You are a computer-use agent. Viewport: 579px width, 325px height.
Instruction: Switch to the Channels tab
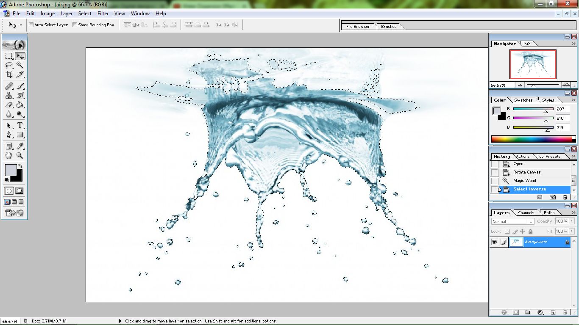526,212
